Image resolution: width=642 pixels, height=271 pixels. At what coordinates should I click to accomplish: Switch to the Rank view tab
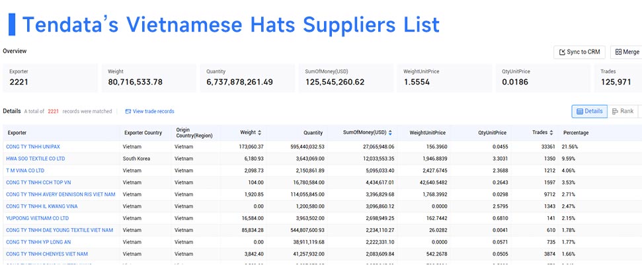point(623,111)
